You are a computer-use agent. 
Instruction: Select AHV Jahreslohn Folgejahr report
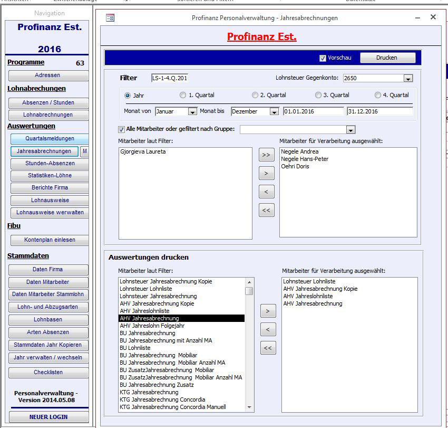click(182, 326)
